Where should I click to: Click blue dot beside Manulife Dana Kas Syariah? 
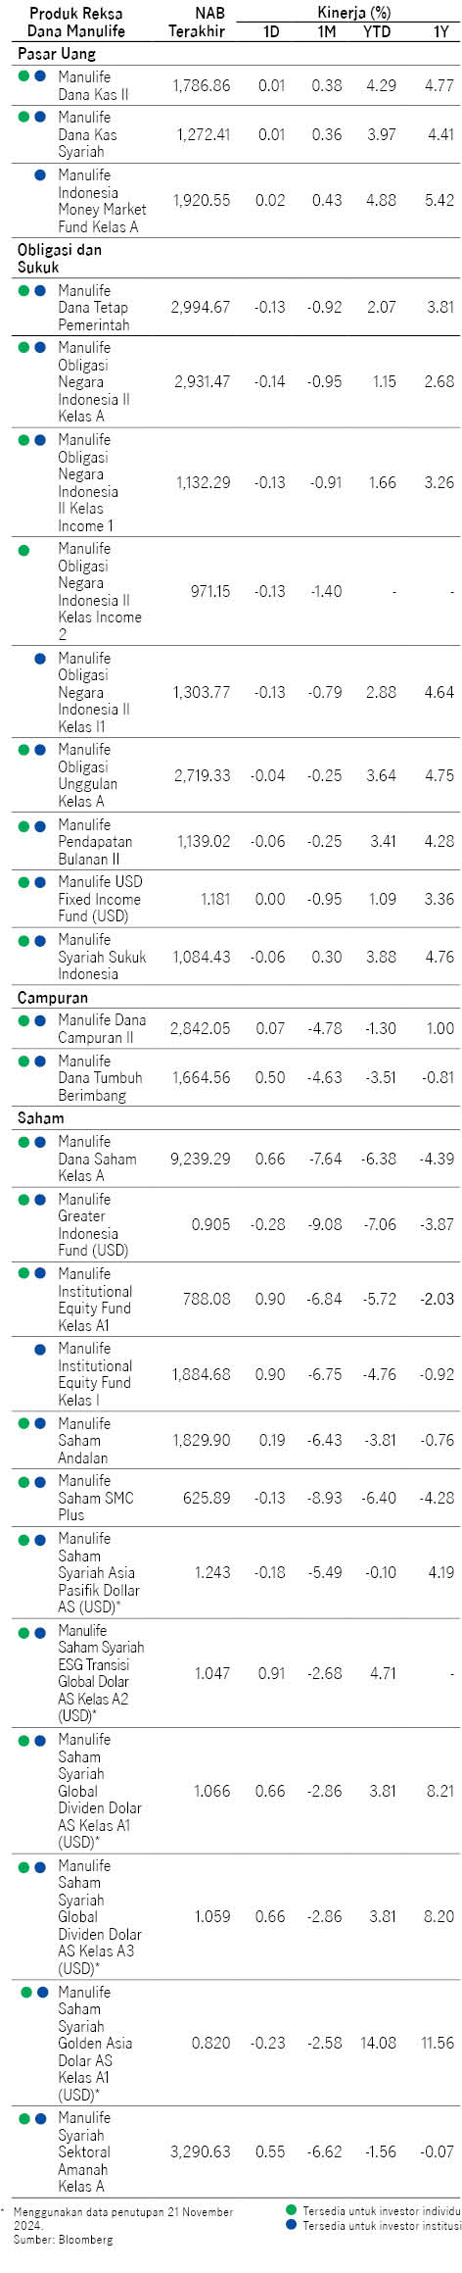[x=40, y=117]
